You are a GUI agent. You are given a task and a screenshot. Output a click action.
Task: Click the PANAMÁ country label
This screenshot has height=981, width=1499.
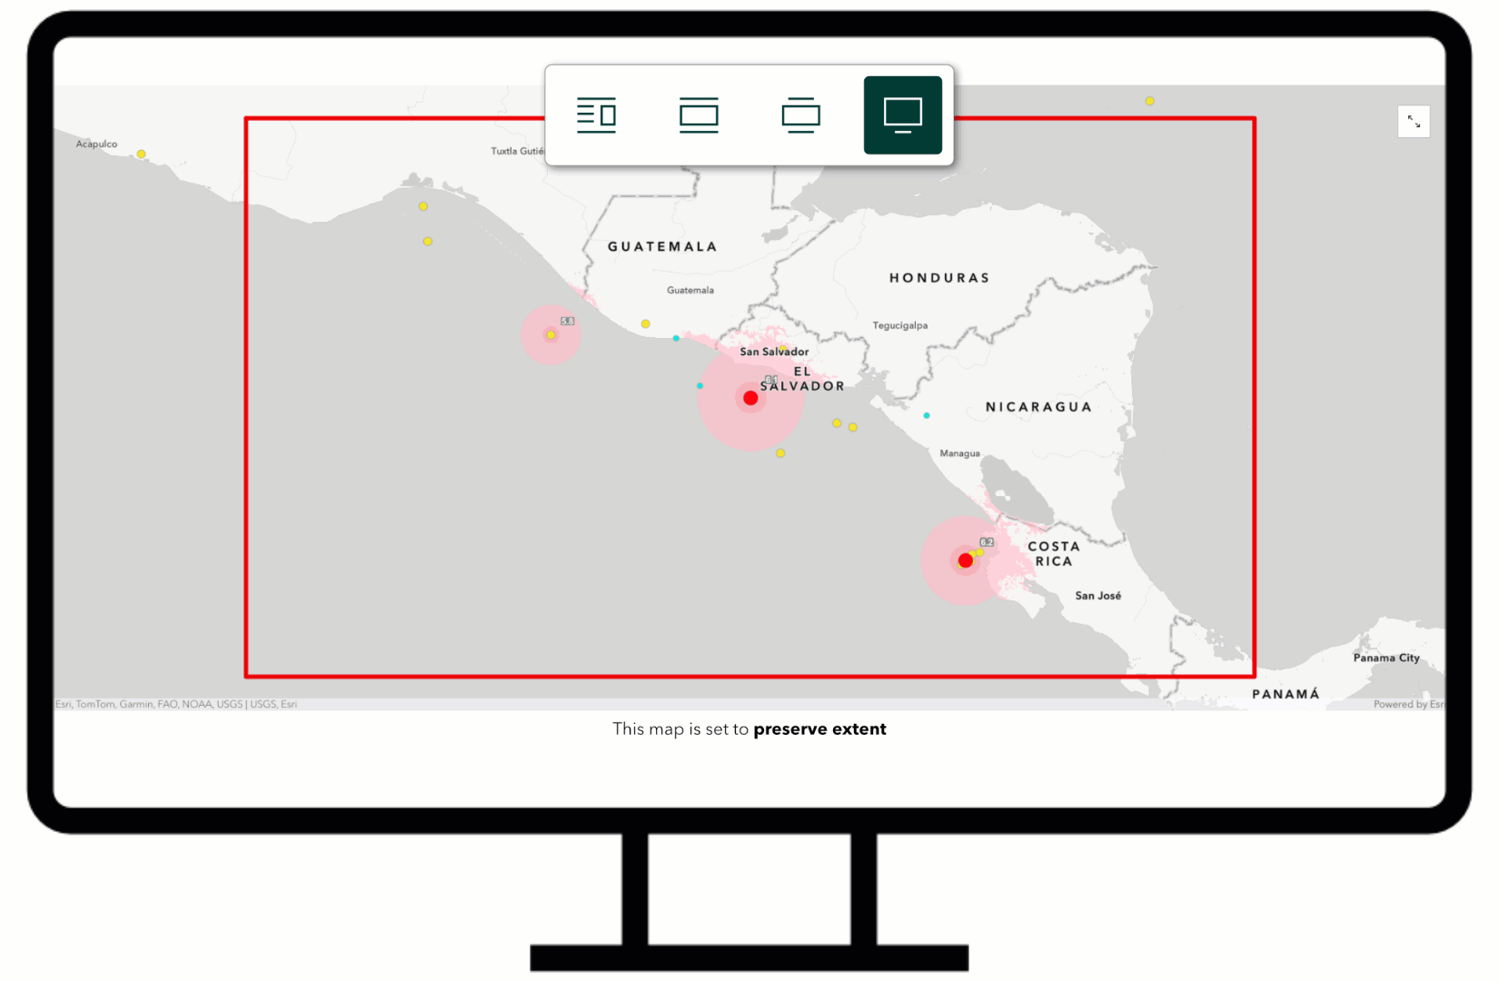(x=1286, y=694)
